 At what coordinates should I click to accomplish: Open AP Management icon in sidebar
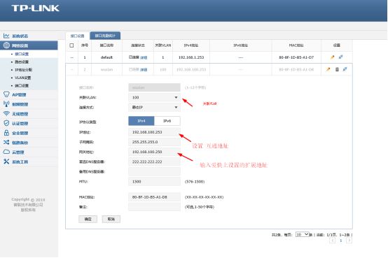6,94
